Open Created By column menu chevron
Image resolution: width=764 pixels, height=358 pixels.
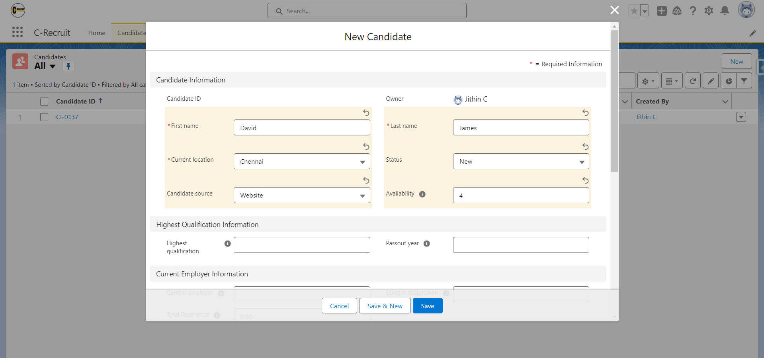click(725, 102)
